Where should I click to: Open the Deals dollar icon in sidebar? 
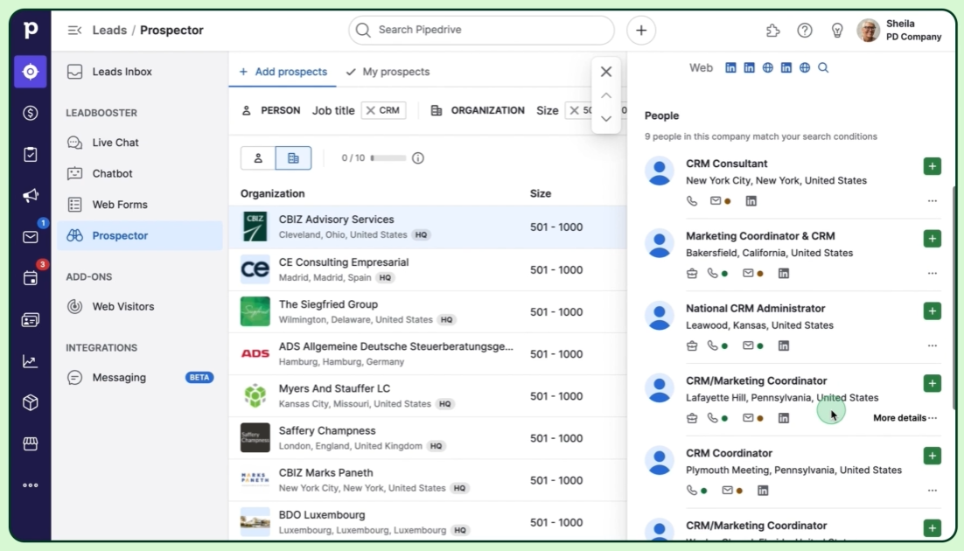click(30, 113)
